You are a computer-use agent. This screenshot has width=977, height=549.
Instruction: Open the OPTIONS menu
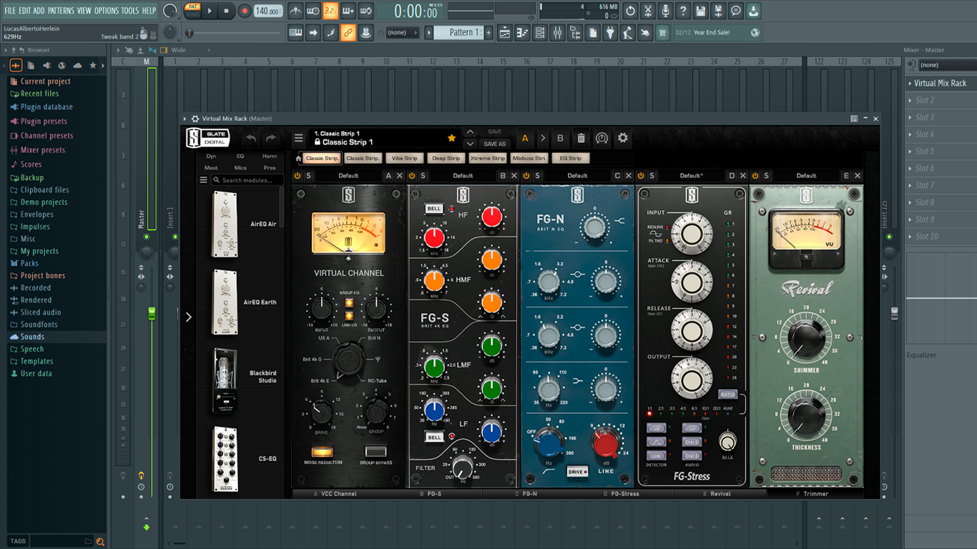(x=107, y=11)
